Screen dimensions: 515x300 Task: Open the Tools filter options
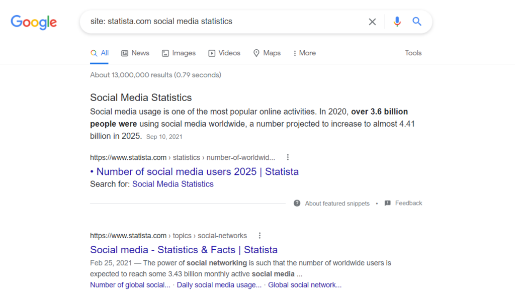click(x=413, y=53)
